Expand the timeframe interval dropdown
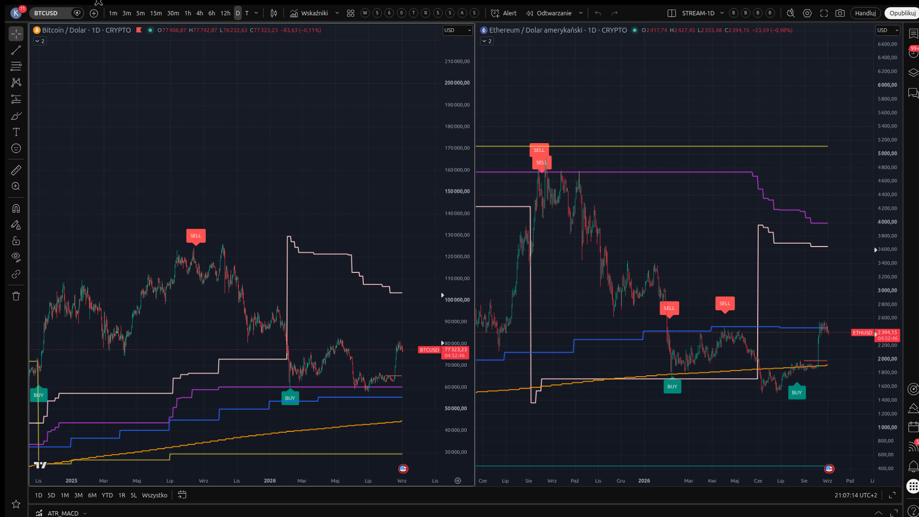This screenshot has width=919, height=517. click(x=256, y=13)
